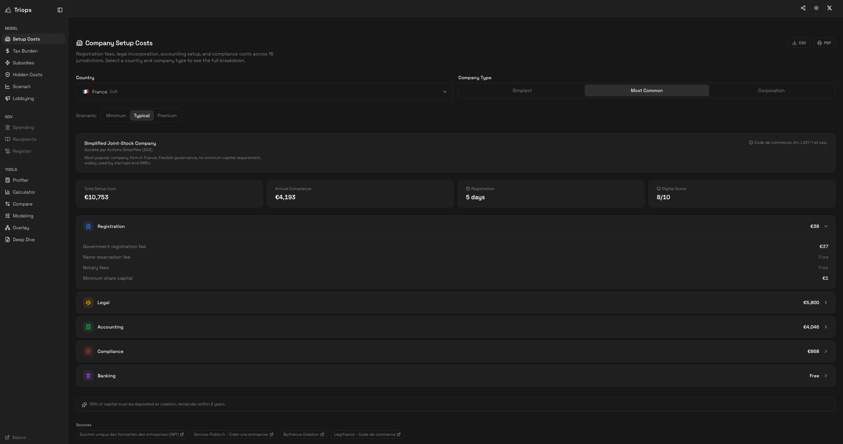Select the Minimum scenario option

[x=116, y=115]
